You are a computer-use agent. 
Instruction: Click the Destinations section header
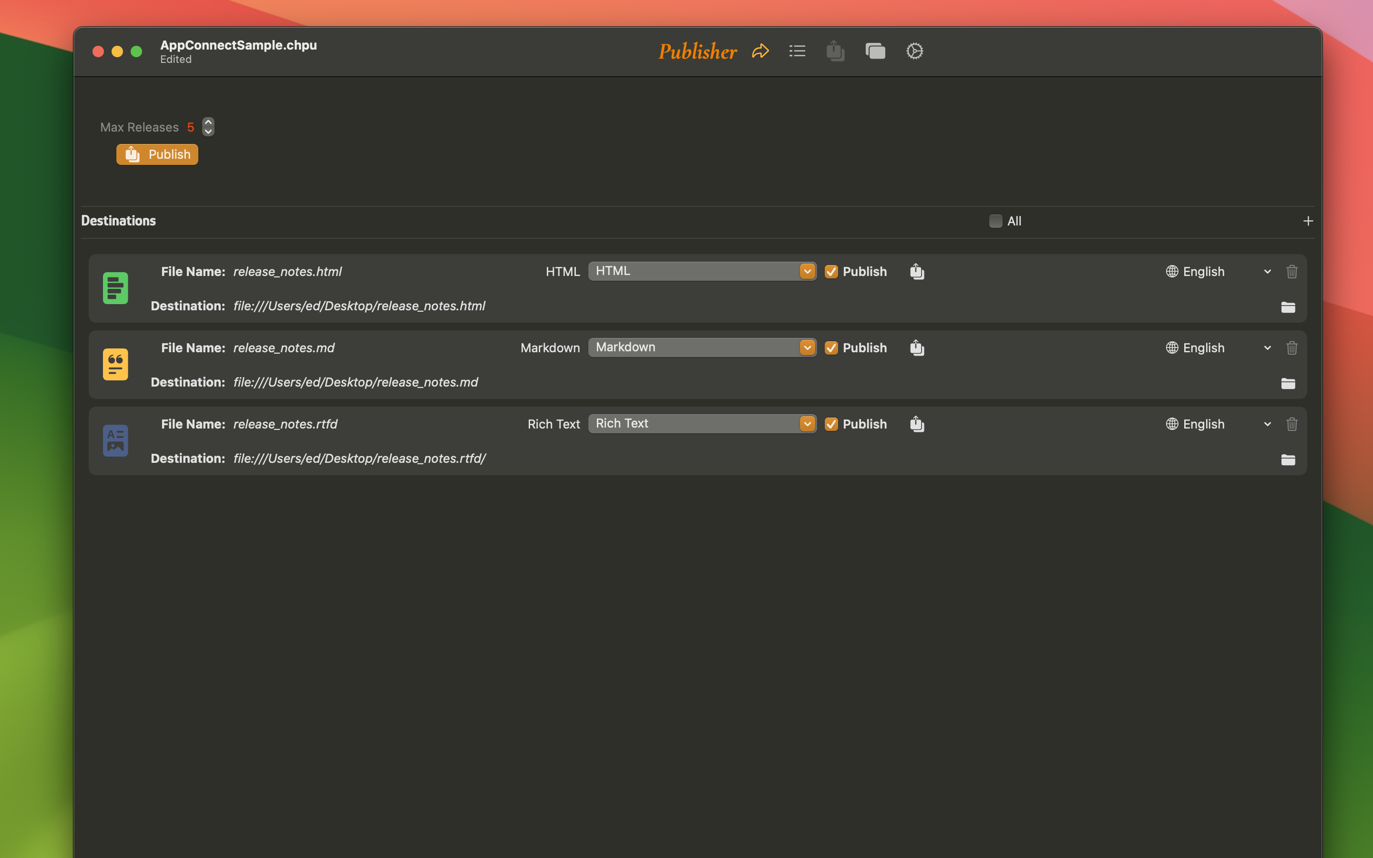coord(119,221)
